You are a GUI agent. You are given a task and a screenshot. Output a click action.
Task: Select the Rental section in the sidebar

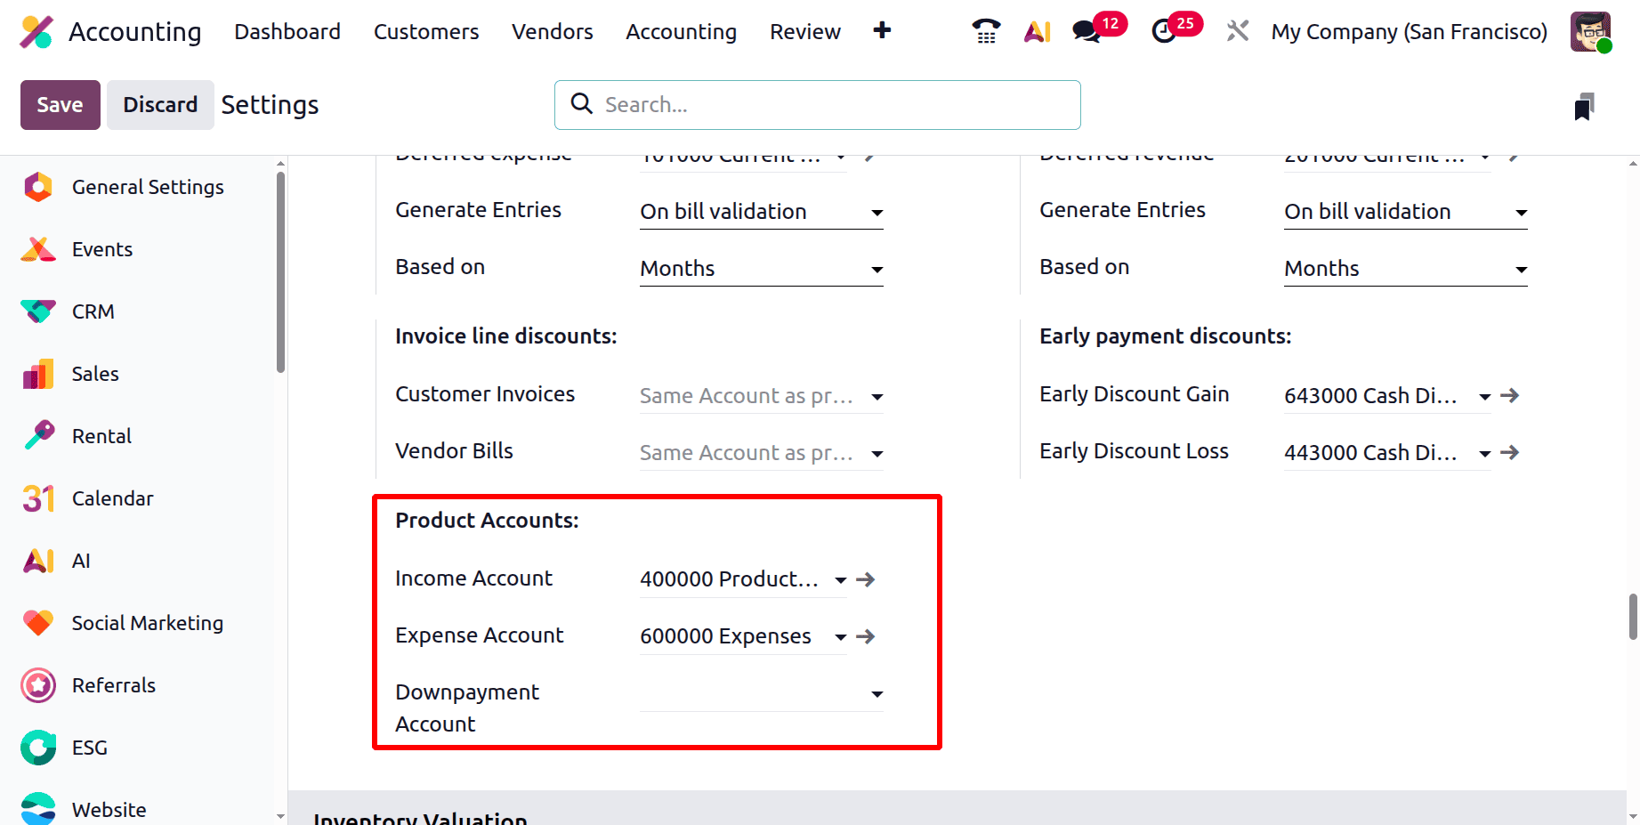[x=101, y=436]
